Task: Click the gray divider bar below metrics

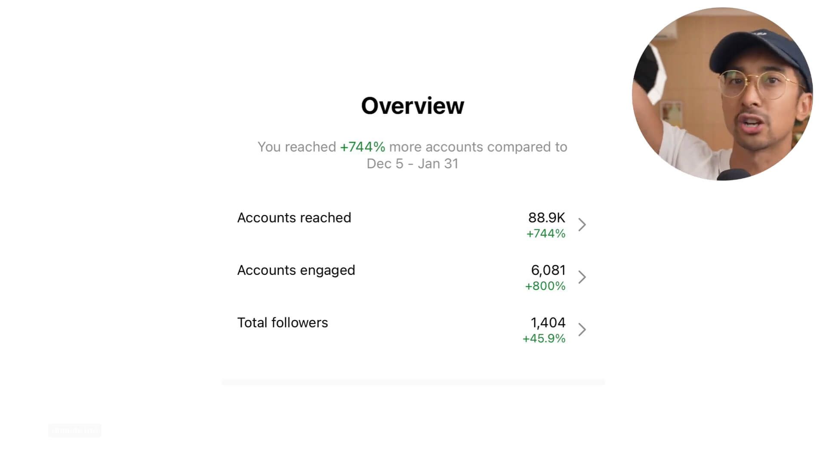Action: click(x=413, y=382)
